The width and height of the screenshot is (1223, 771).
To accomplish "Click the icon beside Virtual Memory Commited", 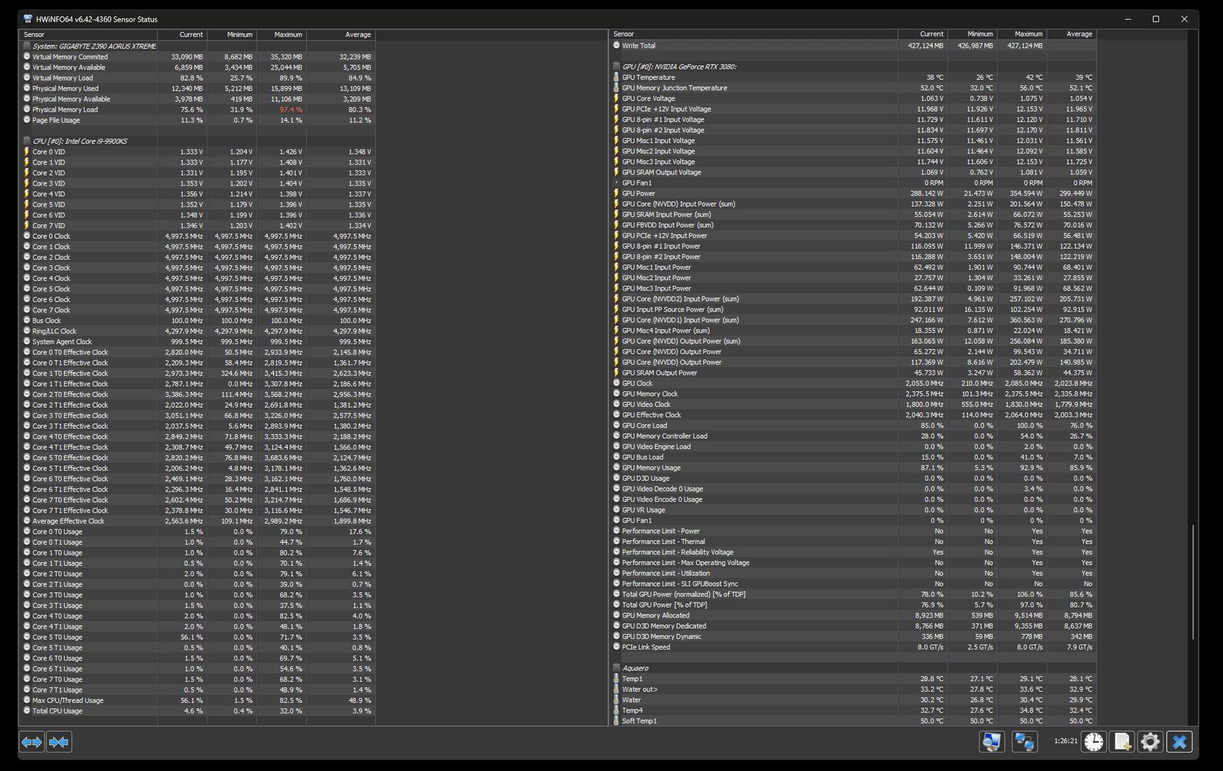I will [x=27, y=57].
